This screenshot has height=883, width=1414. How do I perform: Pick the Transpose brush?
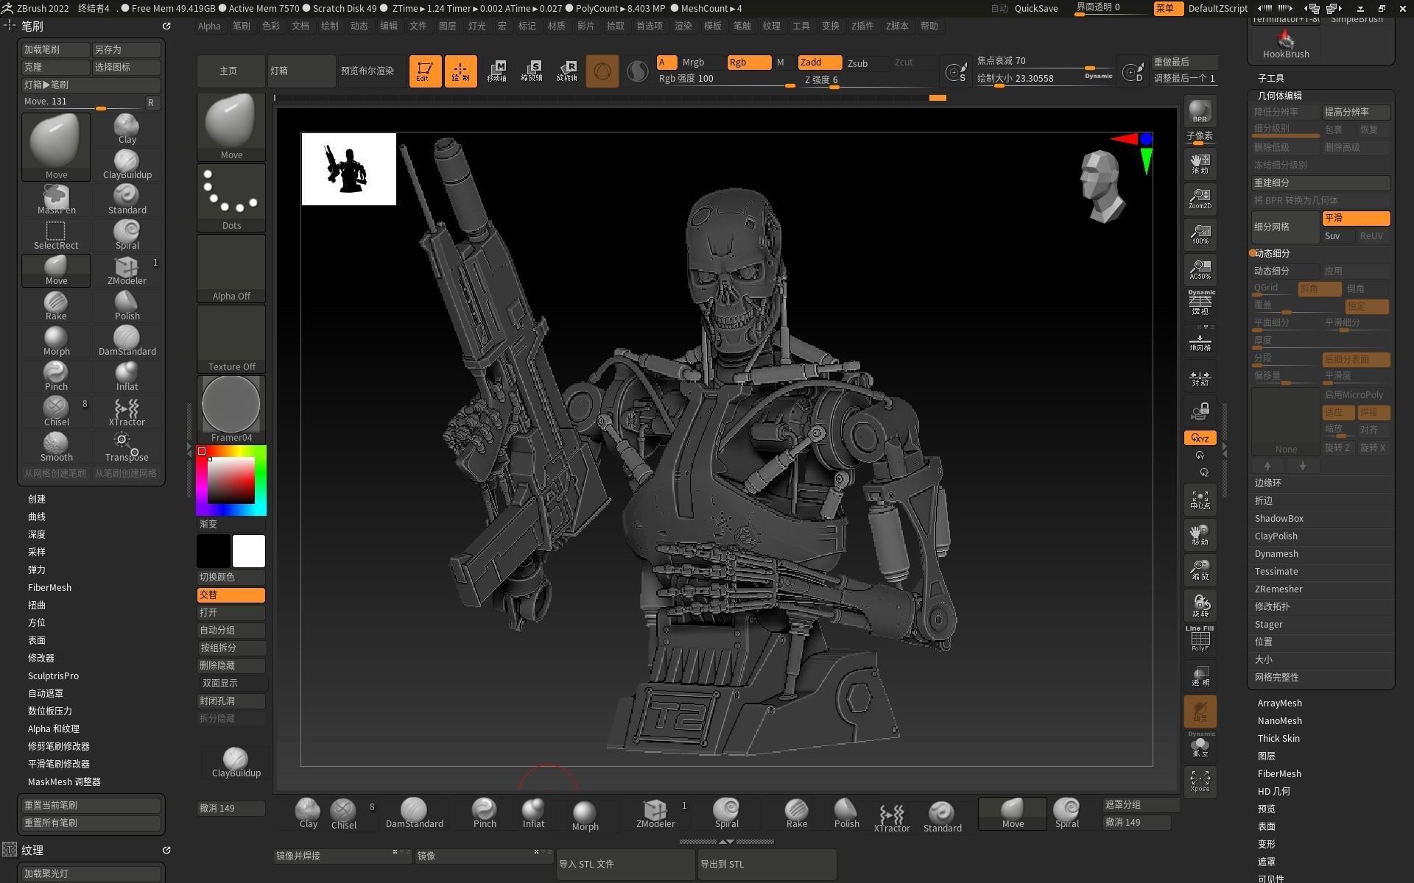point(127,447)
